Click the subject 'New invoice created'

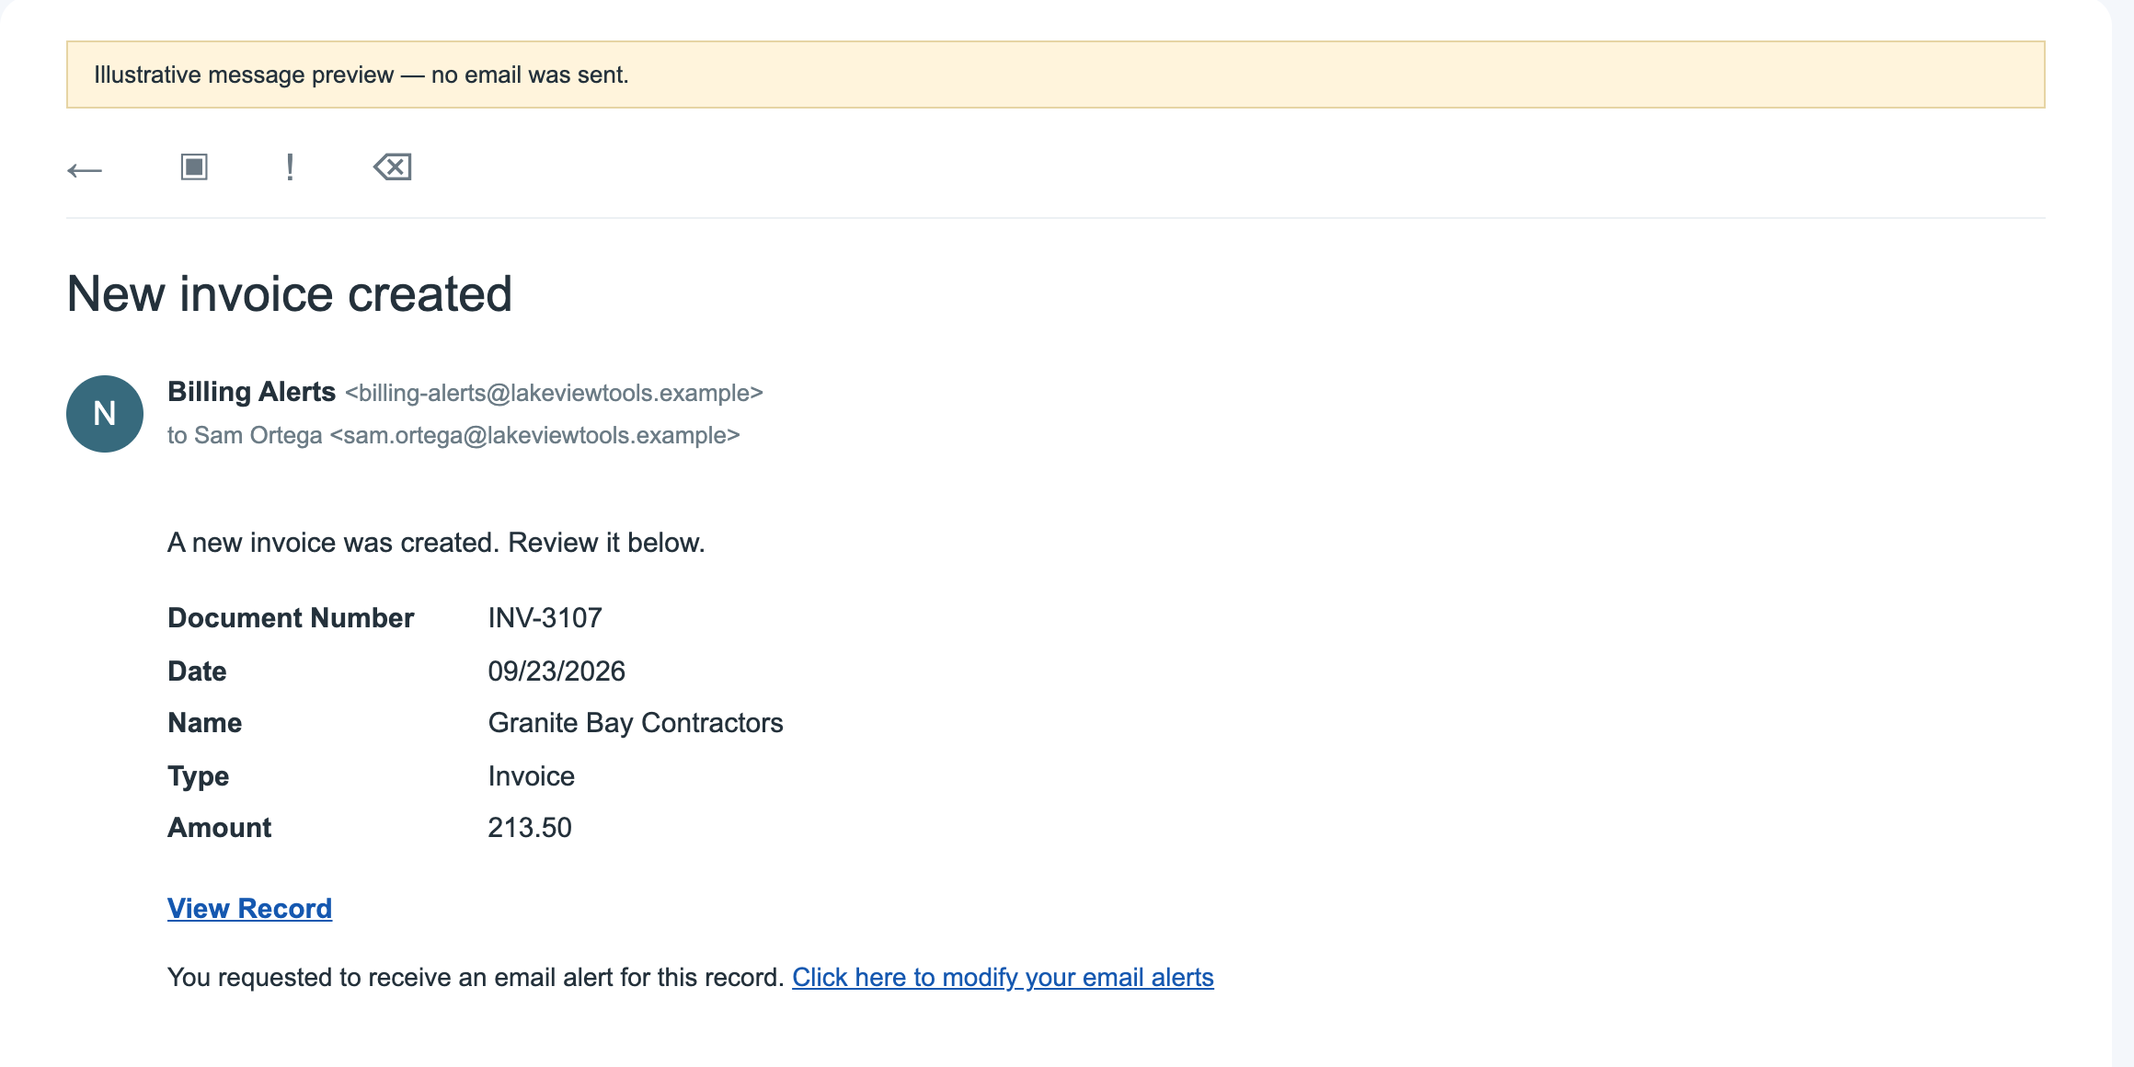coord(289,294)
